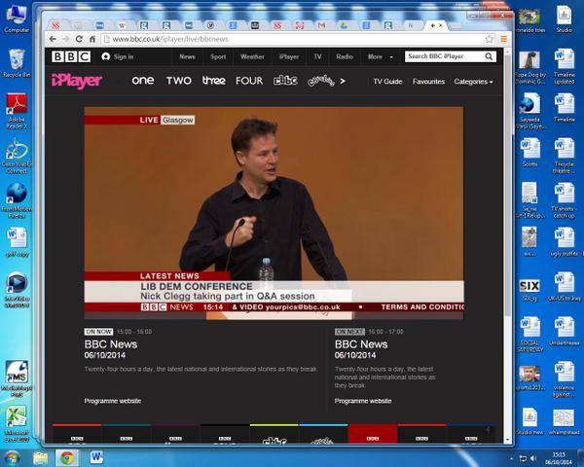Open the Chrome menu hamburger icon
584x467 pixels.
pyautogui.click(x=503, y=39)
